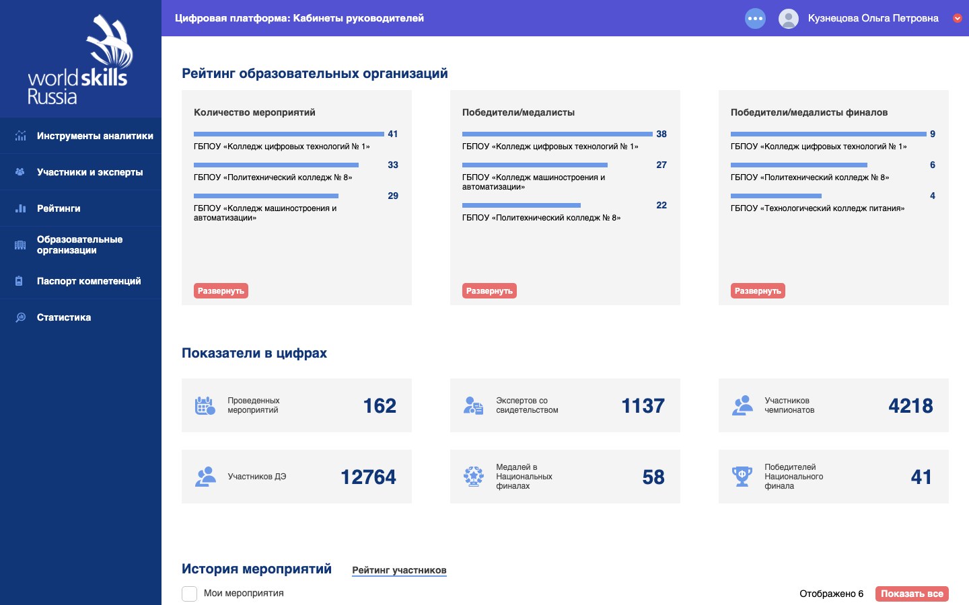This screenshot has height=605, width=969.
Task: Click the Участников ДЭ 12764 value
Action: coord(368,477)
